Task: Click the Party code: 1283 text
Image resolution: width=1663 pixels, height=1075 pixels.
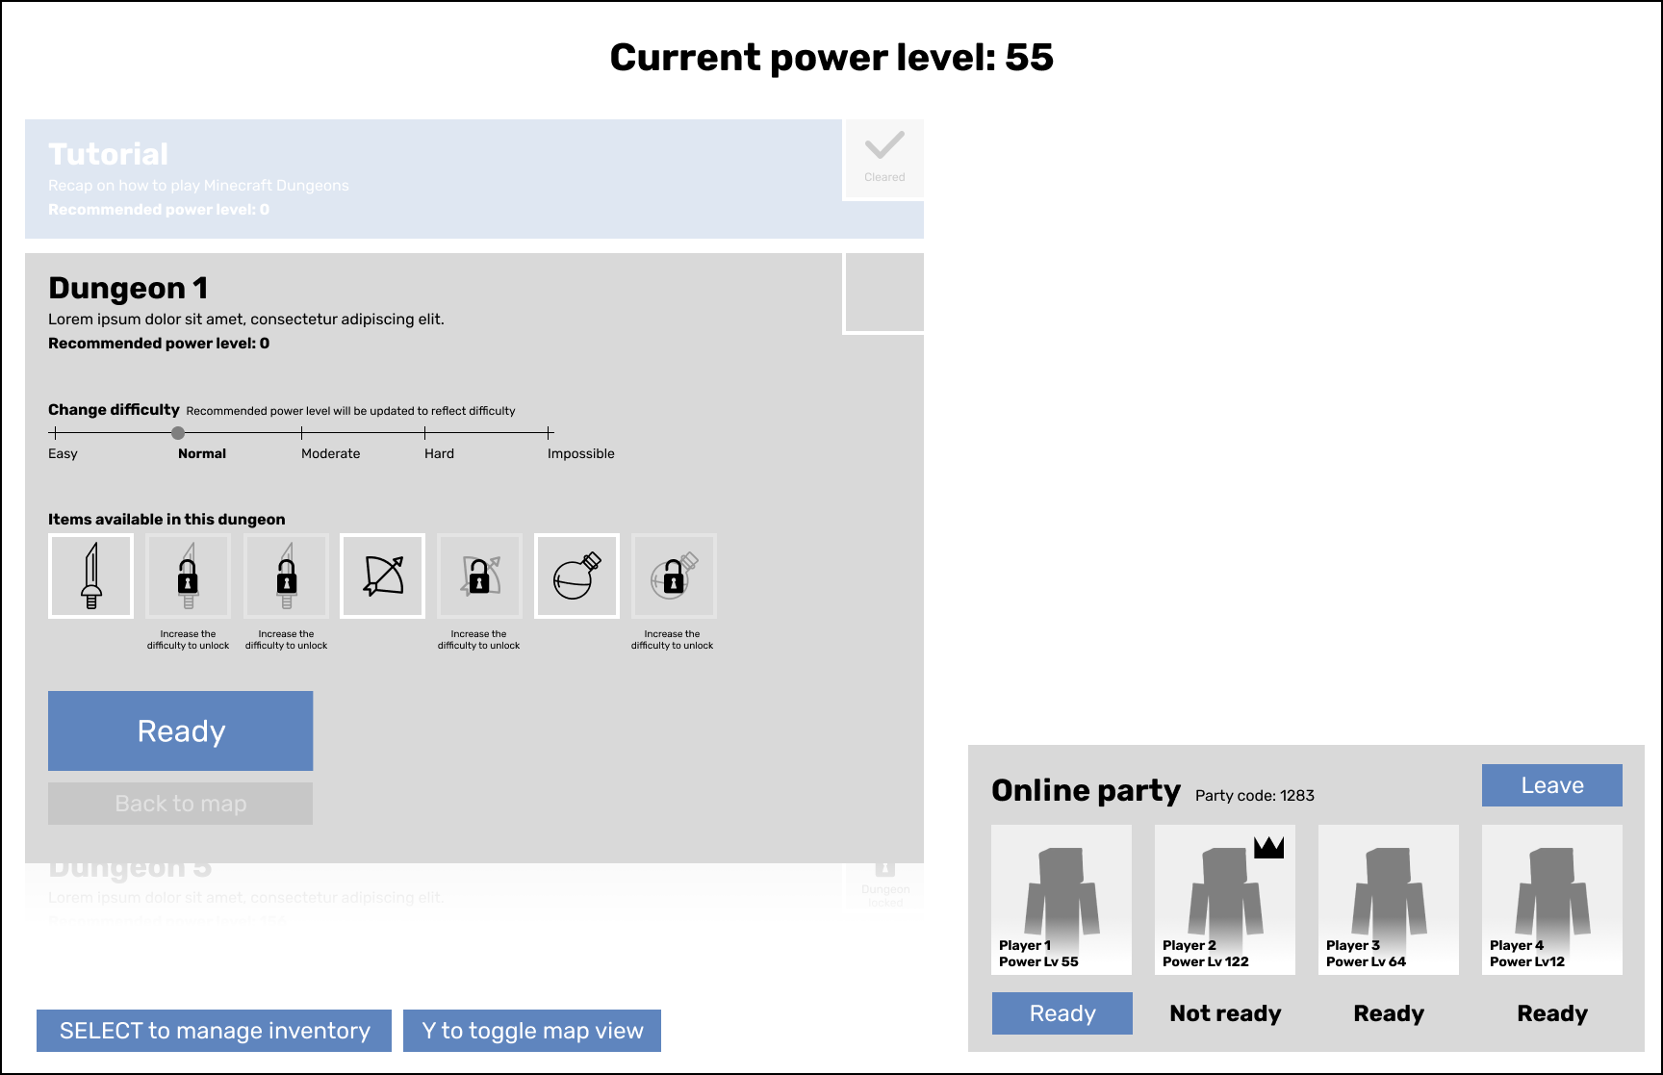Action: pos(1255,796)
